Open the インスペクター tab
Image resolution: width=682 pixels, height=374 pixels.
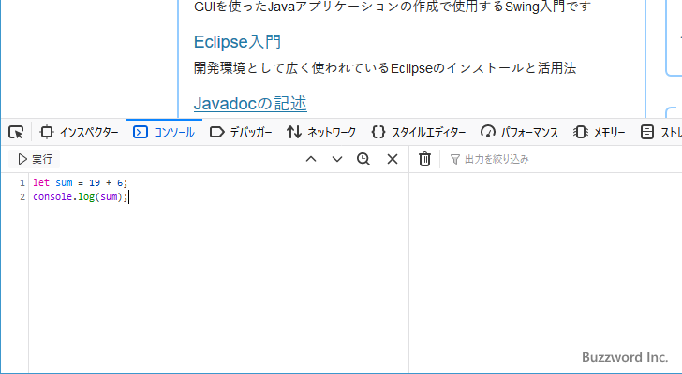click(x=79, y=132)
